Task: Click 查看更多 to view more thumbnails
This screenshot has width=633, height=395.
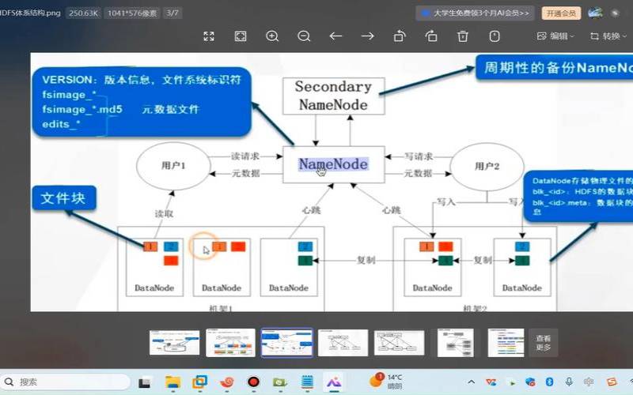Action: click(x=543, y=343)
